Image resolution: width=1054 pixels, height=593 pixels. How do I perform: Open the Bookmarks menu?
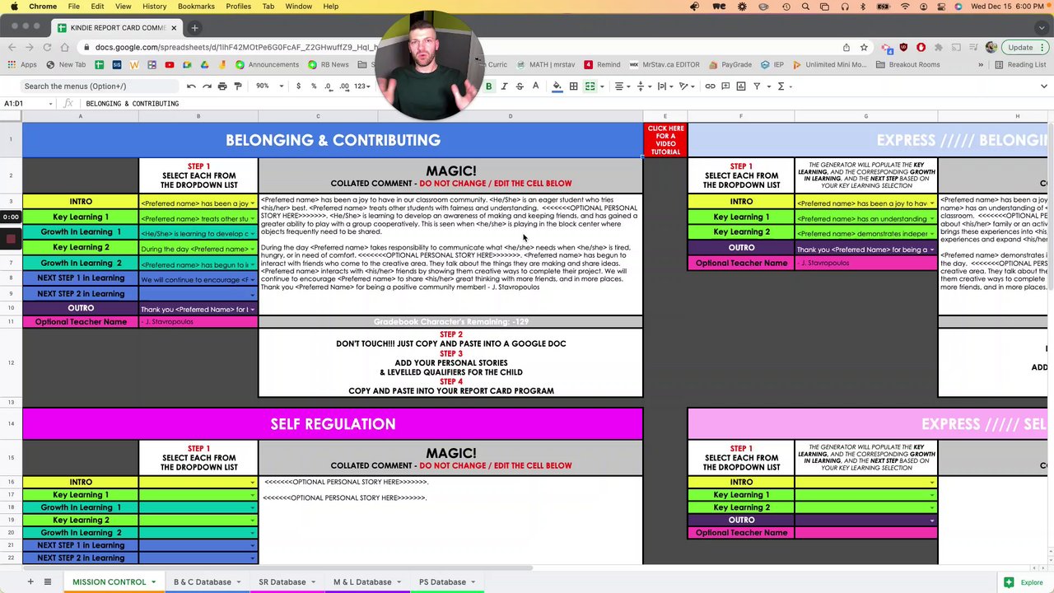pyautogui.click(x=196, y=7)
